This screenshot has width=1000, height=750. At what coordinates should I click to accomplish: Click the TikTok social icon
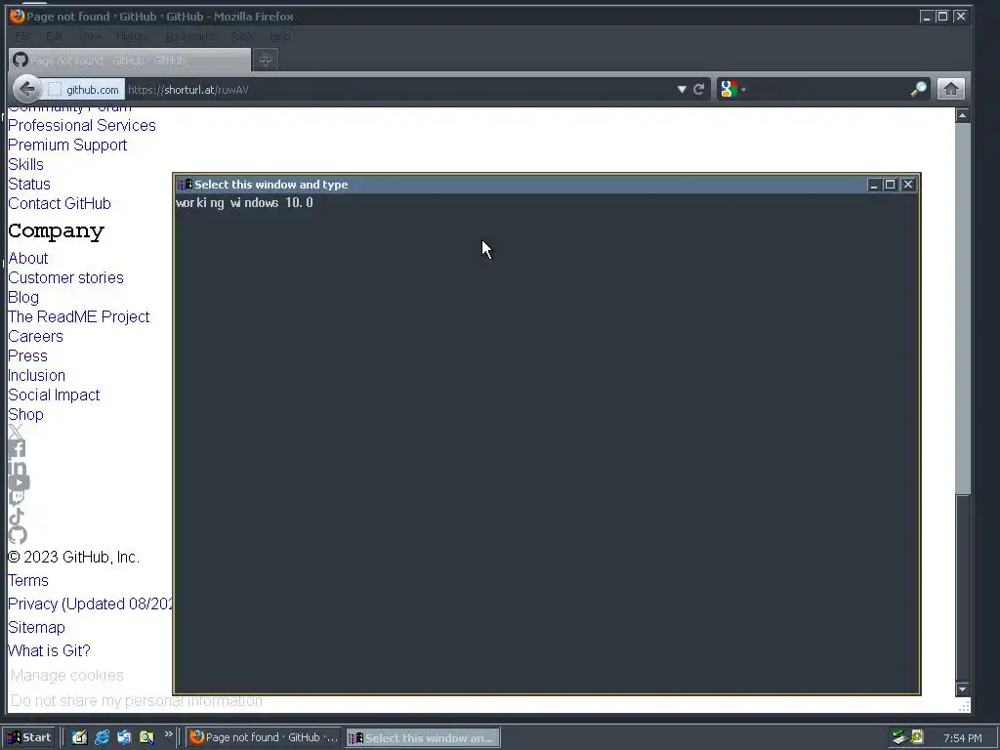click(x=17, y=518)
